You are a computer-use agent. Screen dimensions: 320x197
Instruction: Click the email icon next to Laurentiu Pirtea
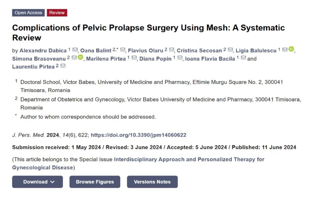[63, 66]
